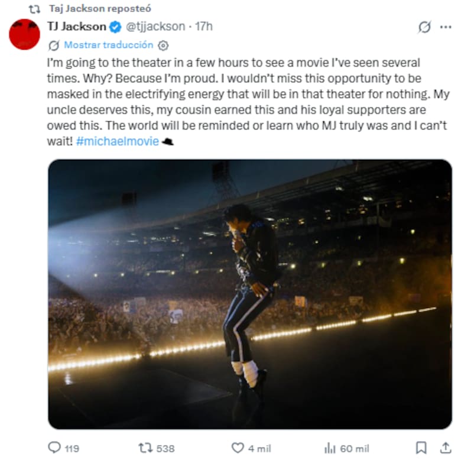Enlarge the concert stage photo
This screenshot has height=460, width=461.
[x=249, y=294]
